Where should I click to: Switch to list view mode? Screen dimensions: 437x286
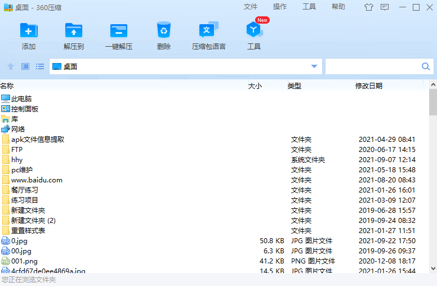[40, 66]
